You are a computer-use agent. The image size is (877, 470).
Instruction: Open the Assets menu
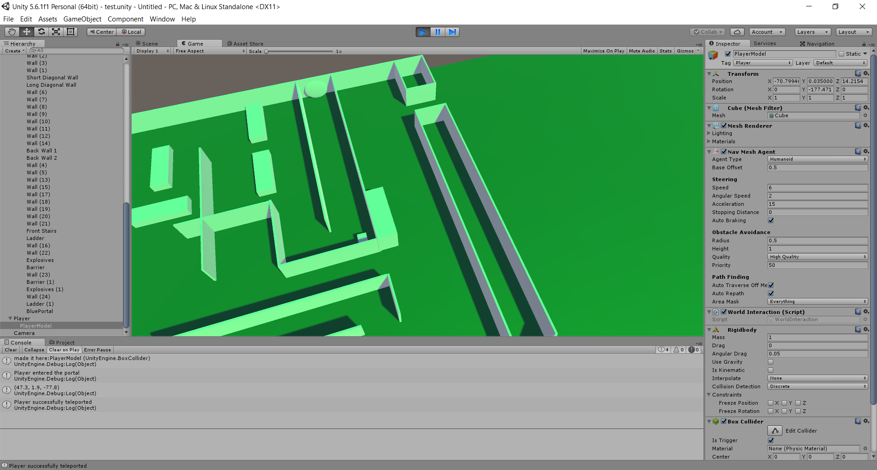(x=48, y=19)
